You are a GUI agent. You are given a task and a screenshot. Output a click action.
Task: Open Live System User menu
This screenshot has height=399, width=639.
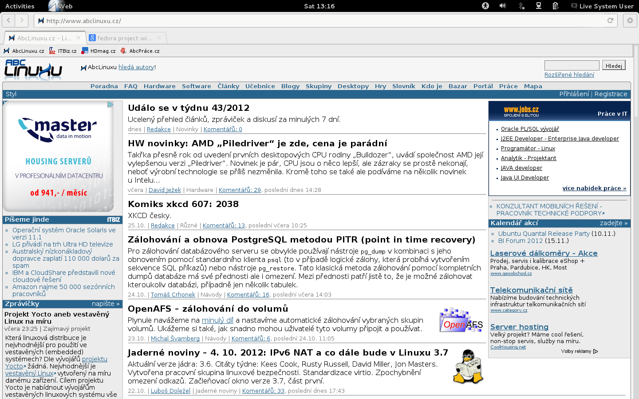[602, 6]
